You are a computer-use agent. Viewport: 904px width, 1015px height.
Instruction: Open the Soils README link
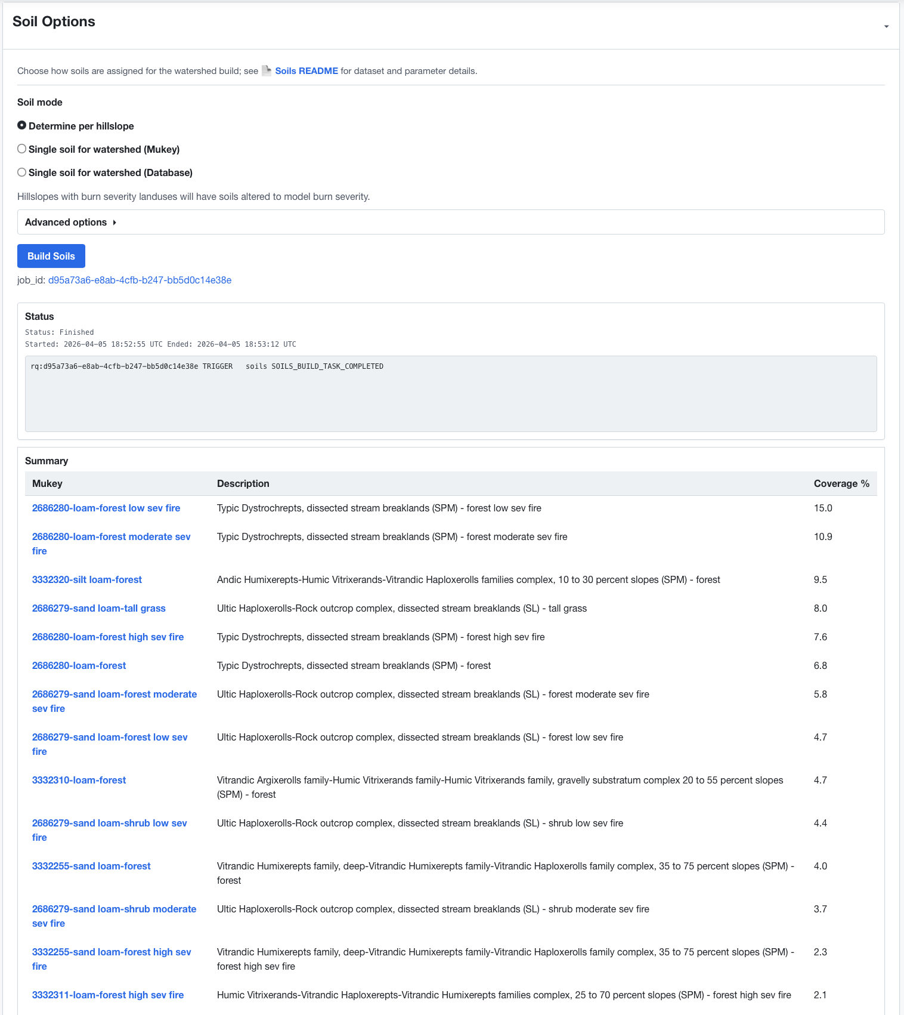click(x=307, y=71)
